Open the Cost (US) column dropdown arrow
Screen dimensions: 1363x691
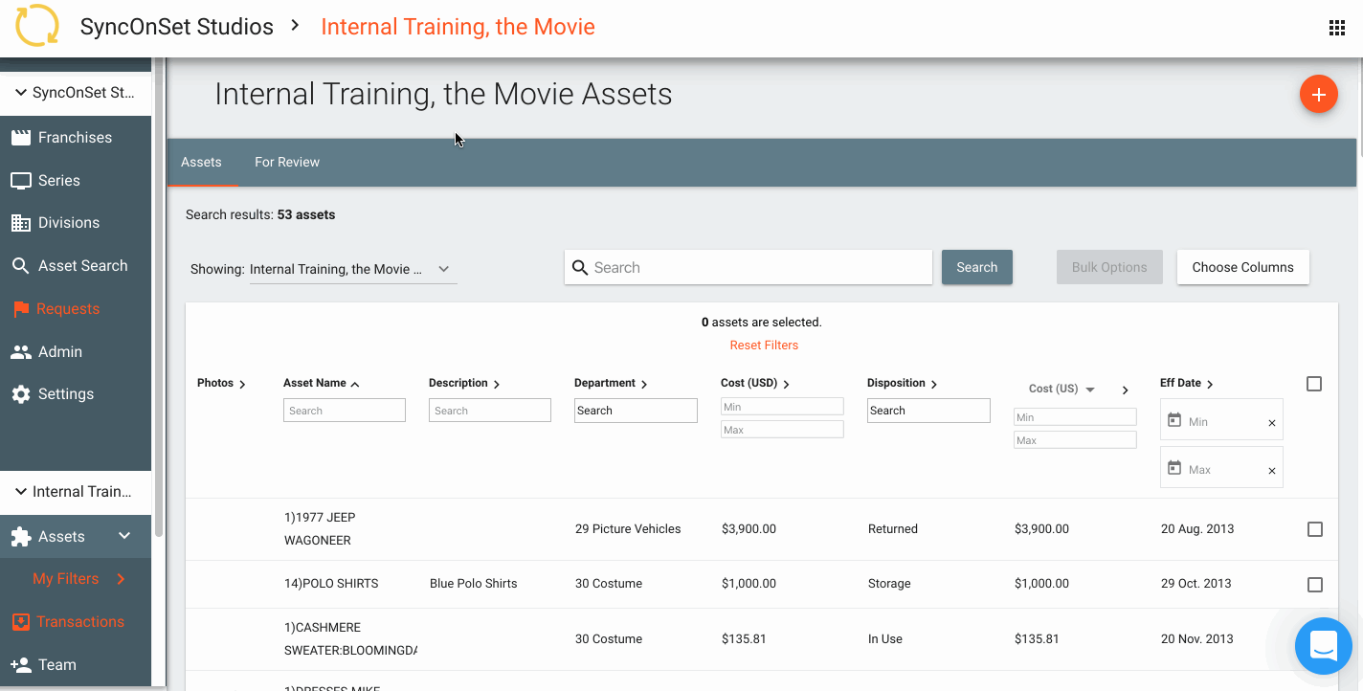point(1090,390)
